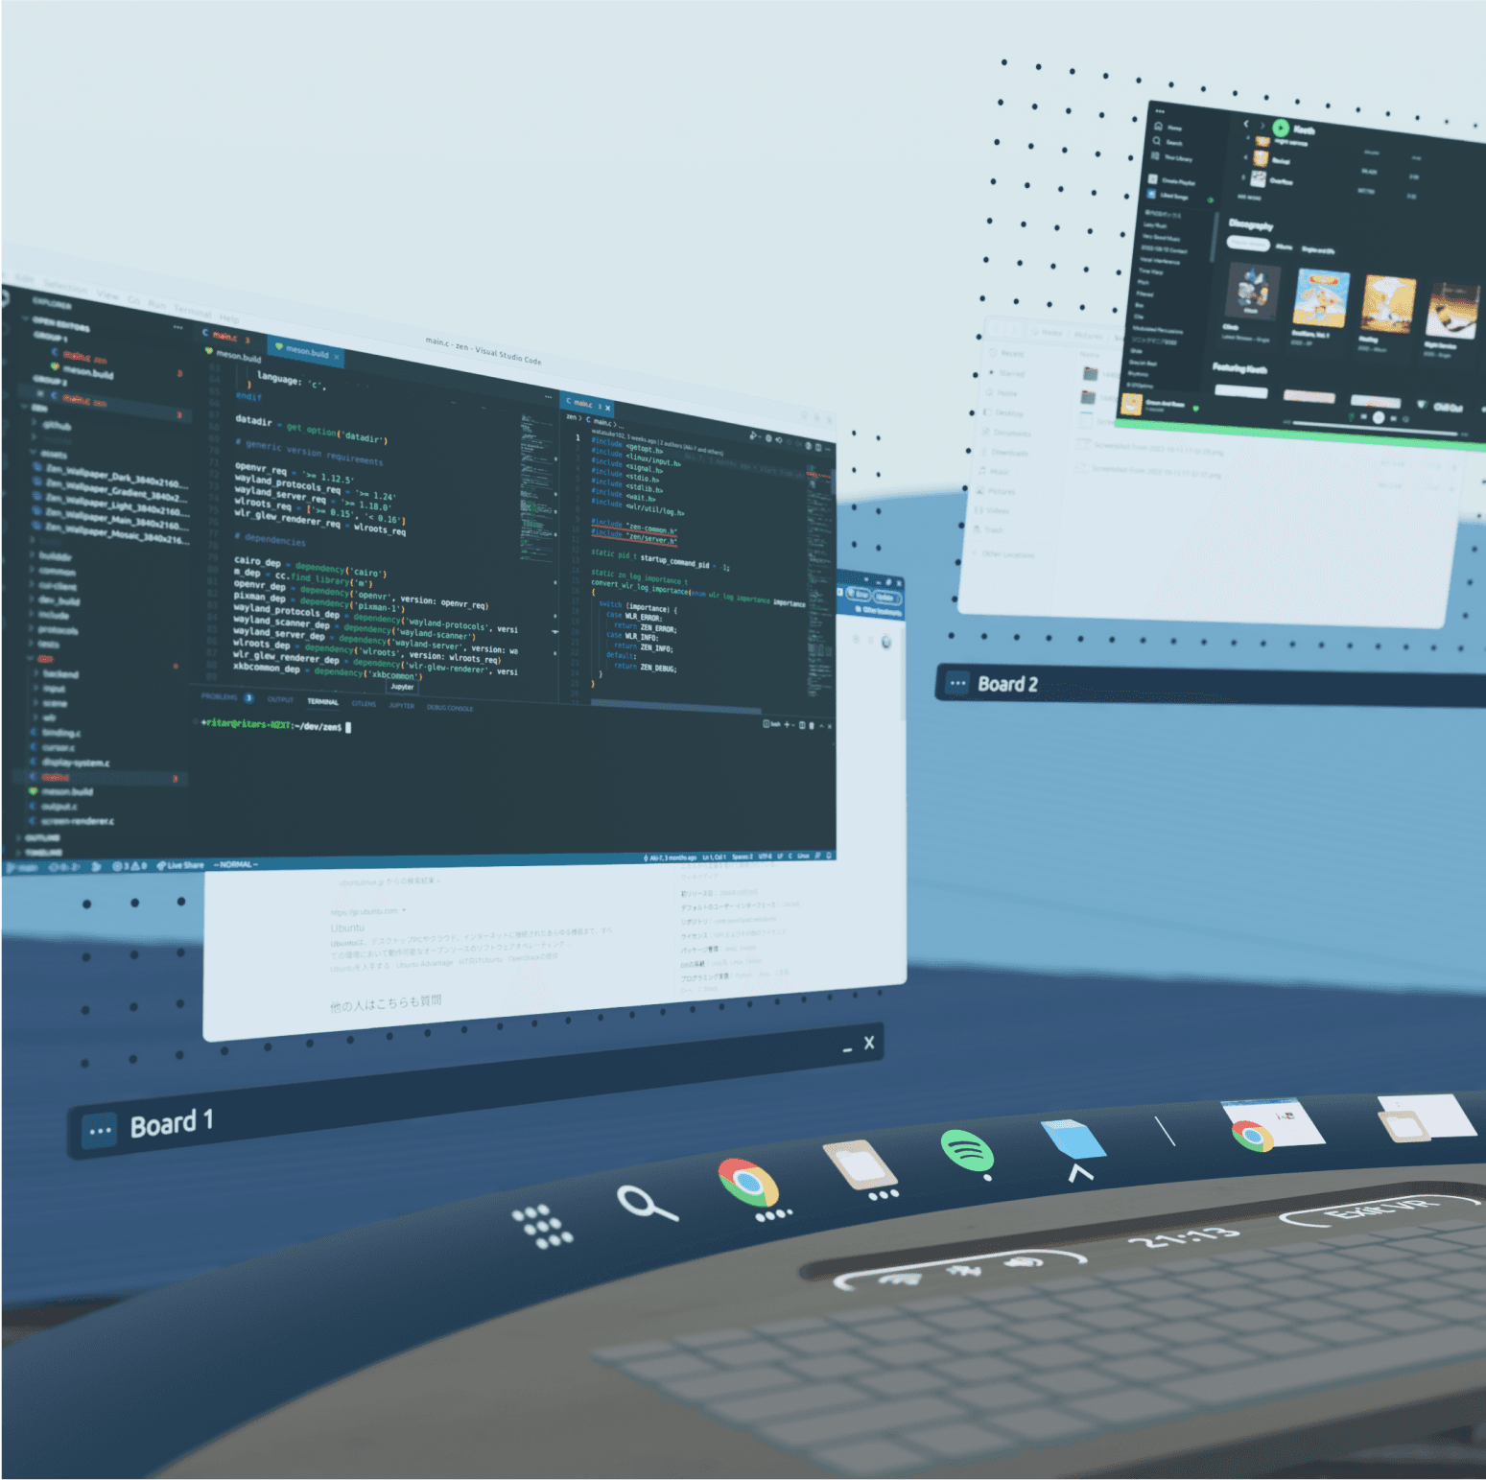
Task: Open the app grid launcher in the dock
Action: 542,1226
